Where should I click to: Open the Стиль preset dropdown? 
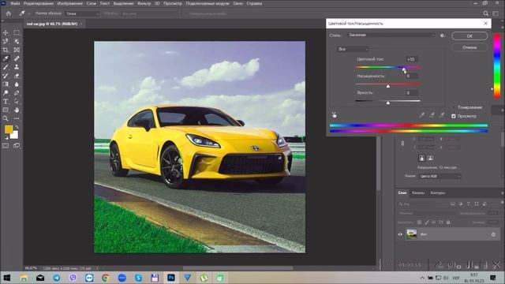click(x=391, y=35)
